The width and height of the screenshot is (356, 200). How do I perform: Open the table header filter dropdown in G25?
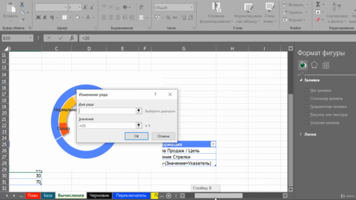[x=213, y=144]
